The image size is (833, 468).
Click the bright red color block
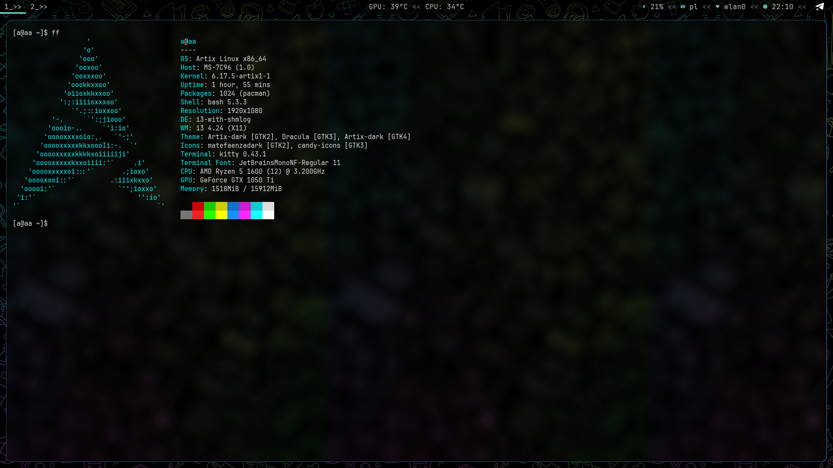[198, 215]
